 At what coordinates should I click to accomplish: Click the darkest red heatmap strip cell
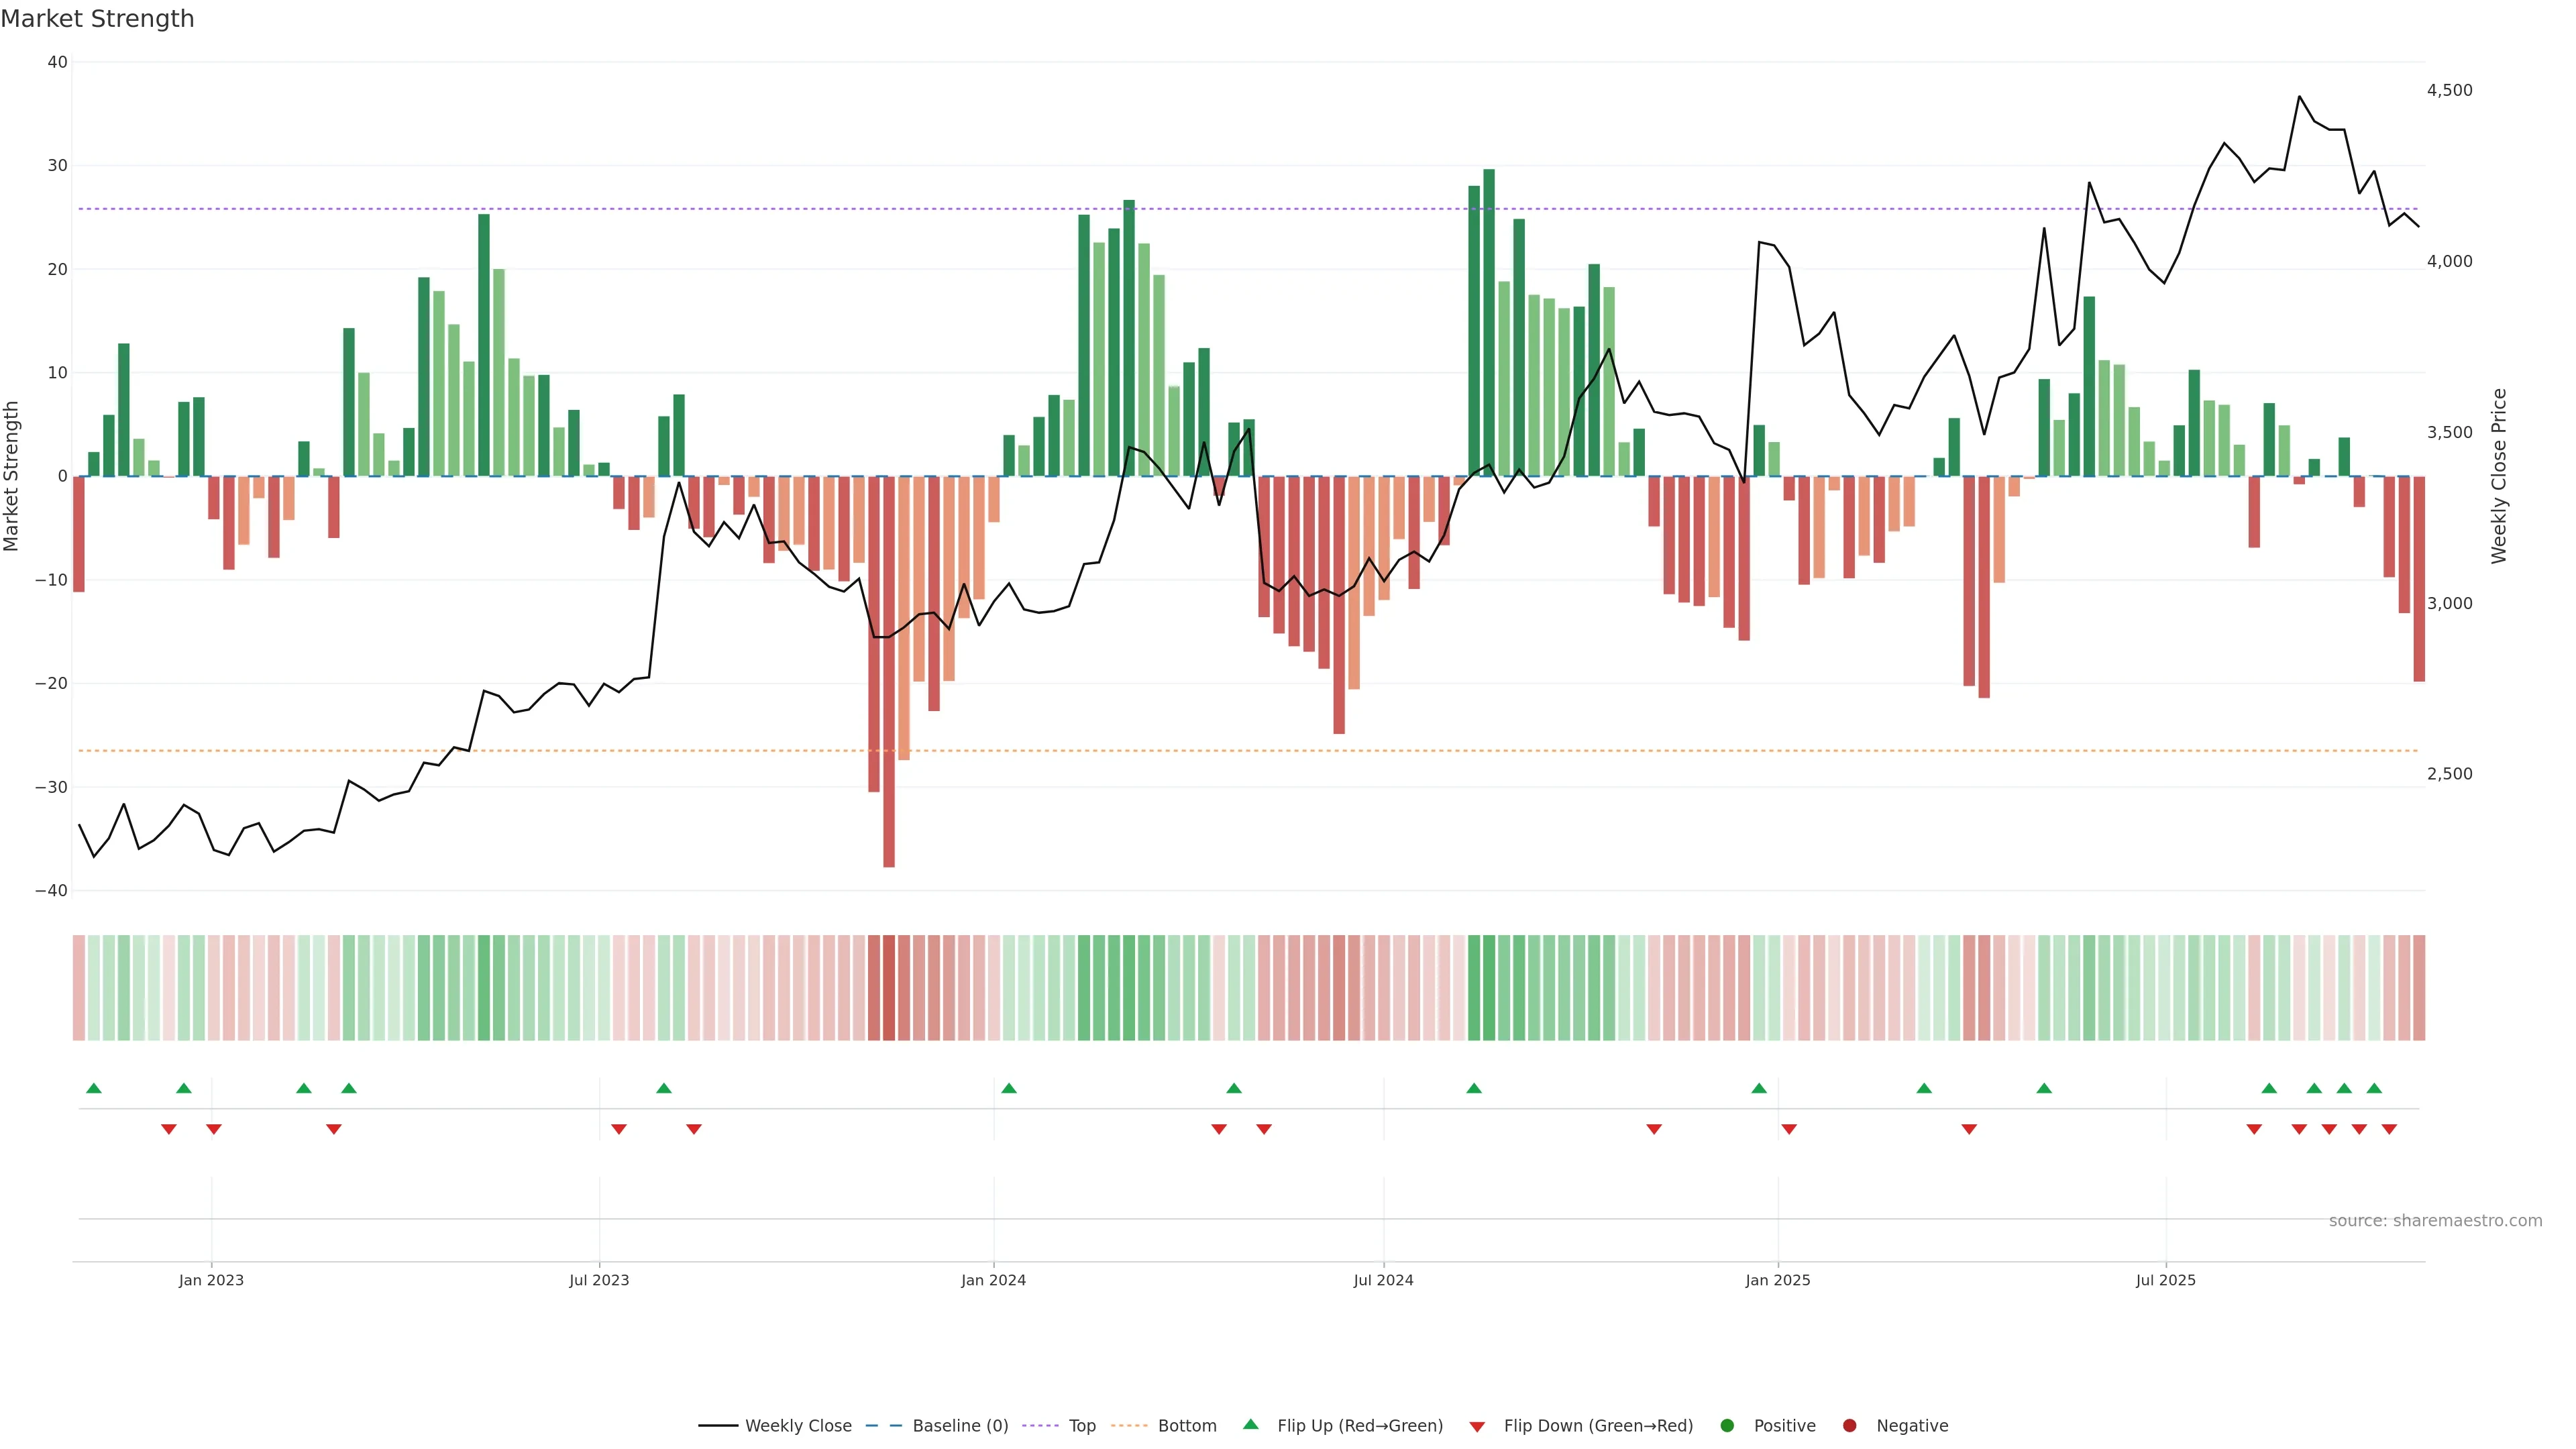[x=889, y=988]
